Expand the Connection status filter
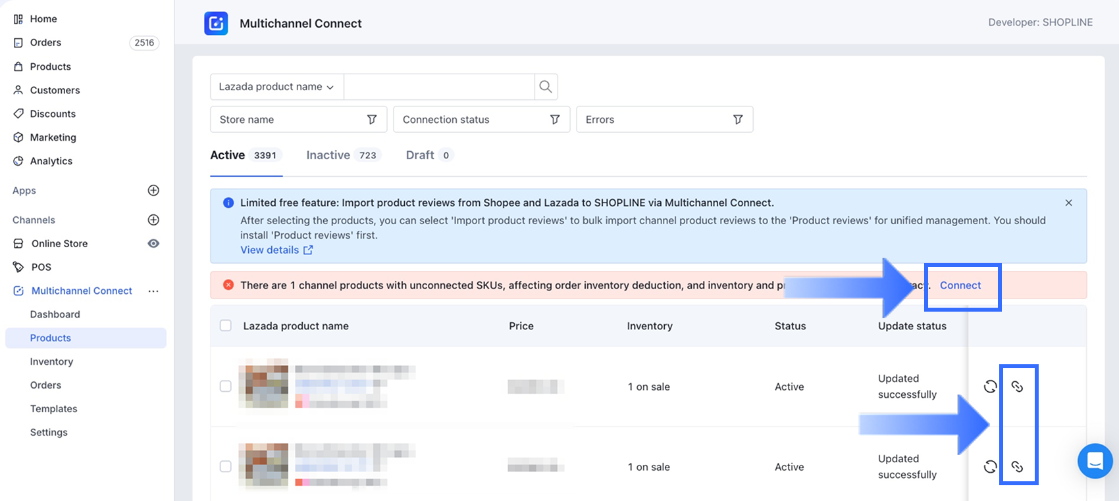 [481, 120]
